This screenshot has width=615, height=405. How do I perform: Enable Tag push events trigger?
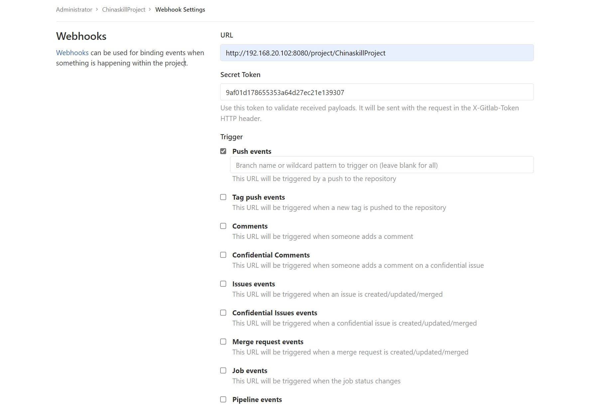pos(223,197)
